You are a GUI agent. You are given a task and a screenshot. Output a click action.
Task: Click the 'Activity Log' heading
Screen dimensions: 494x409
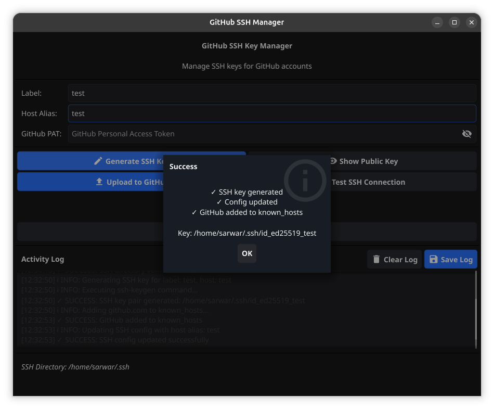pyautogui.click(x=43, y=259)
